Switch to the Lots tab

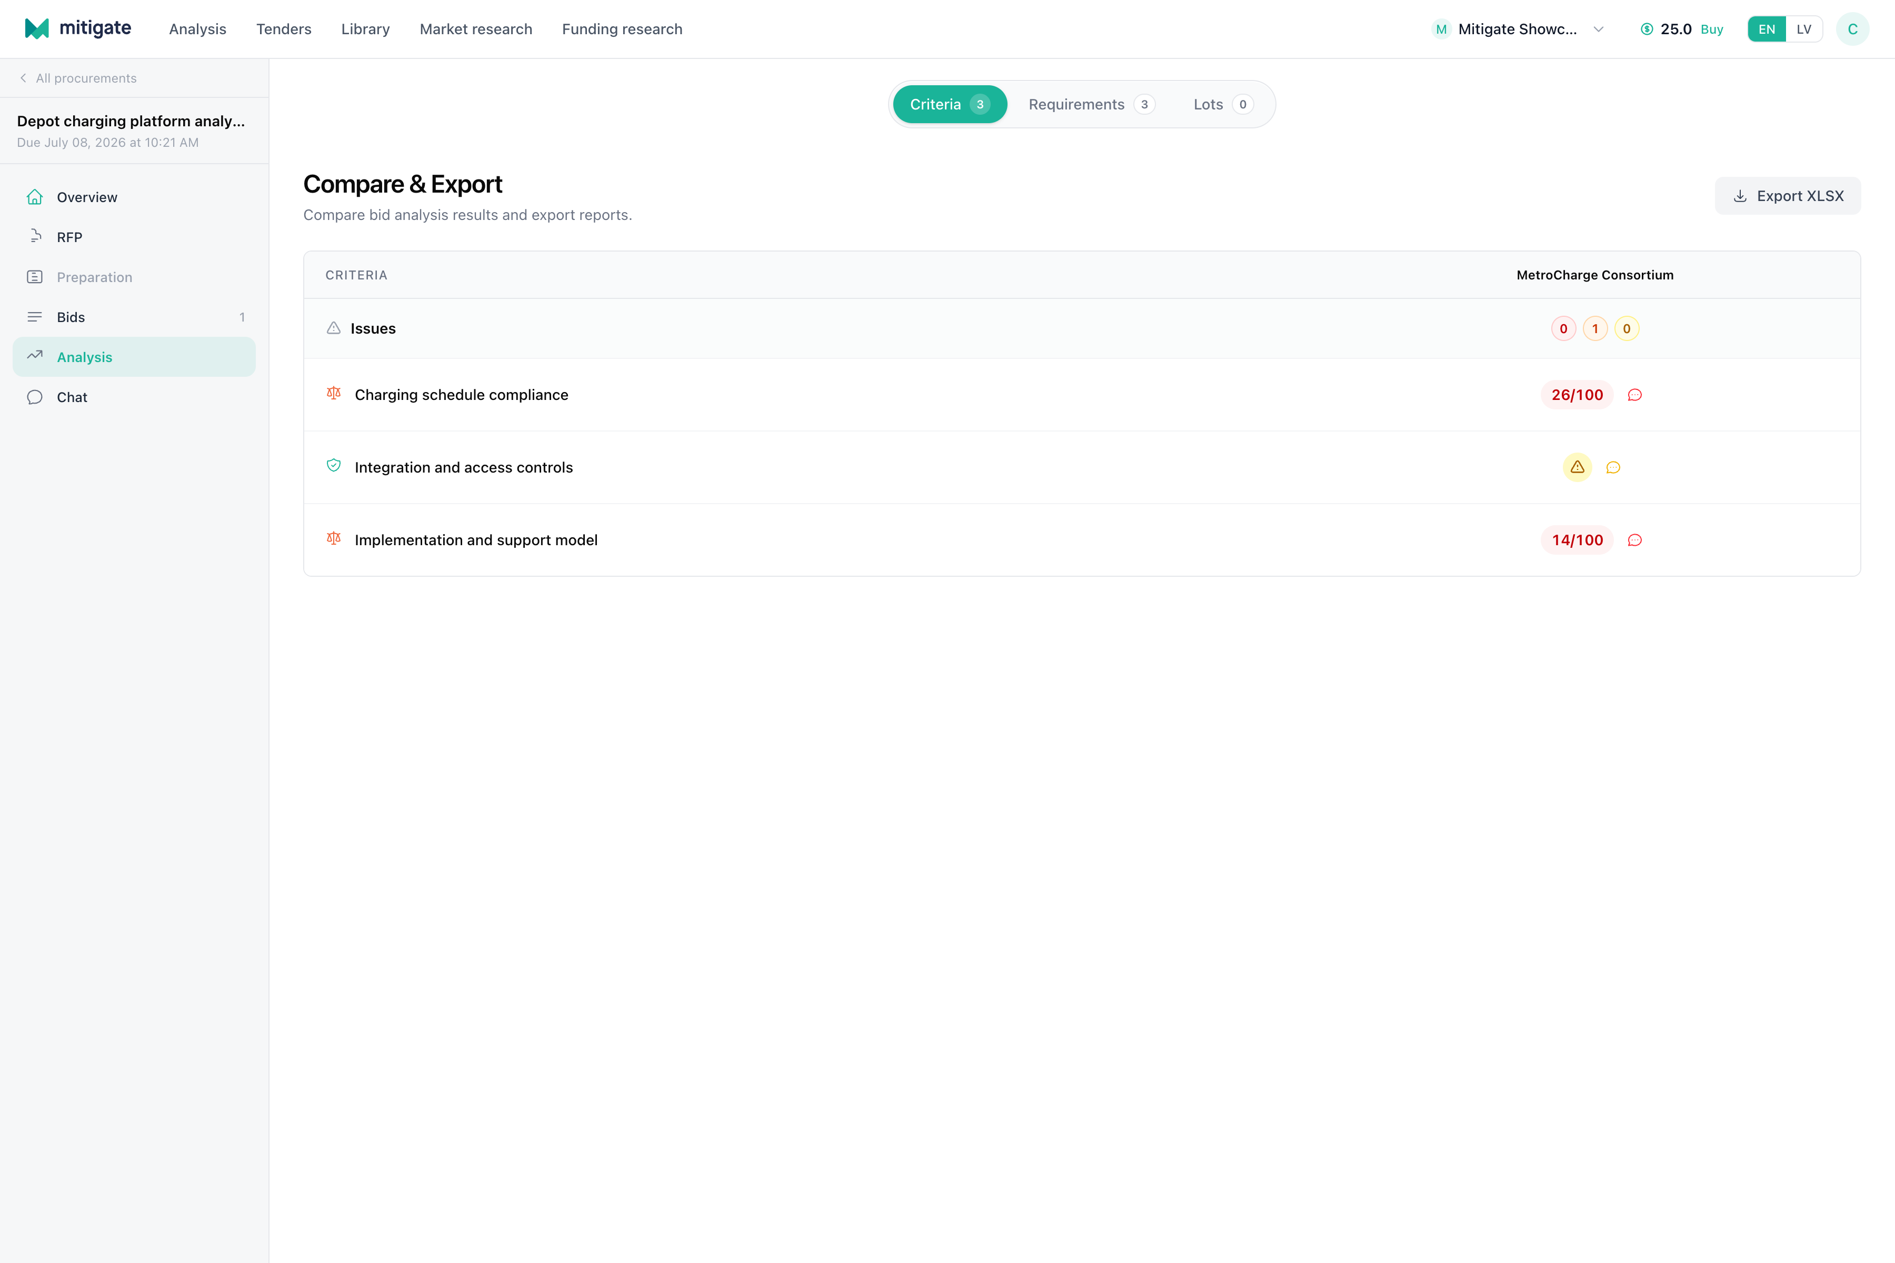1223,104
